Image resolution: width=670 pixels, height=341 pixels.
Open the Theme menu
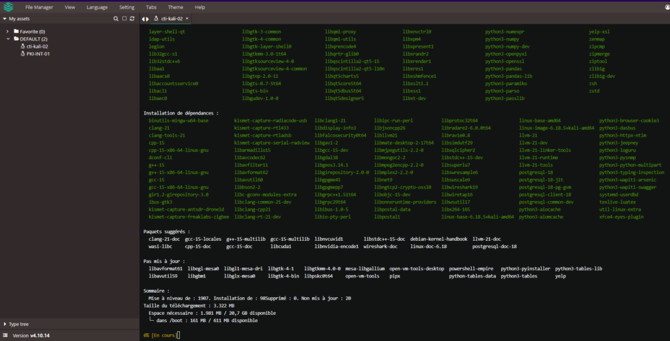(x=175, y=7)
